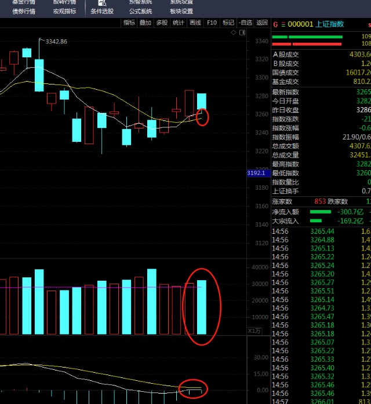This screenshot has height=404, width=371.
Task: Open the 条件选股 stock screener icon
Action: (x=102, y=3)
